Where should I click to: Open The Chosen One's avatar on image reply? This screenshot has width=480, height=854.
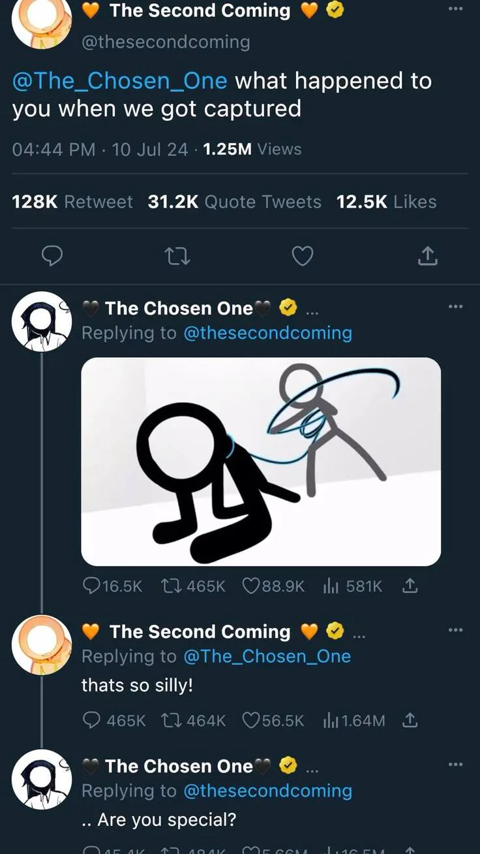(42, 321)
